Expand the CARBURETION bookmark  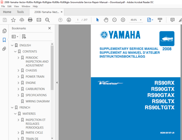coord(18,89)
